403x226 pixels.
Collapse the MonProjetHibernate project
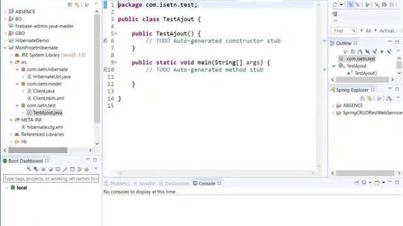[x=5, y=48]
